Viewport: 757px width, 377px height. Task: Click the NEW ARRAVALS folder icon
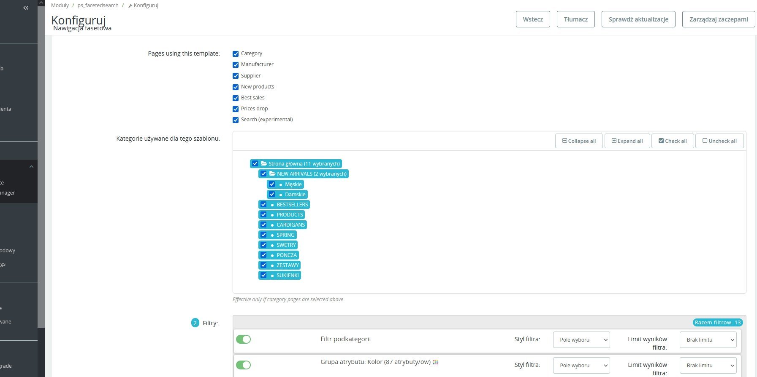tap(272, 174)
